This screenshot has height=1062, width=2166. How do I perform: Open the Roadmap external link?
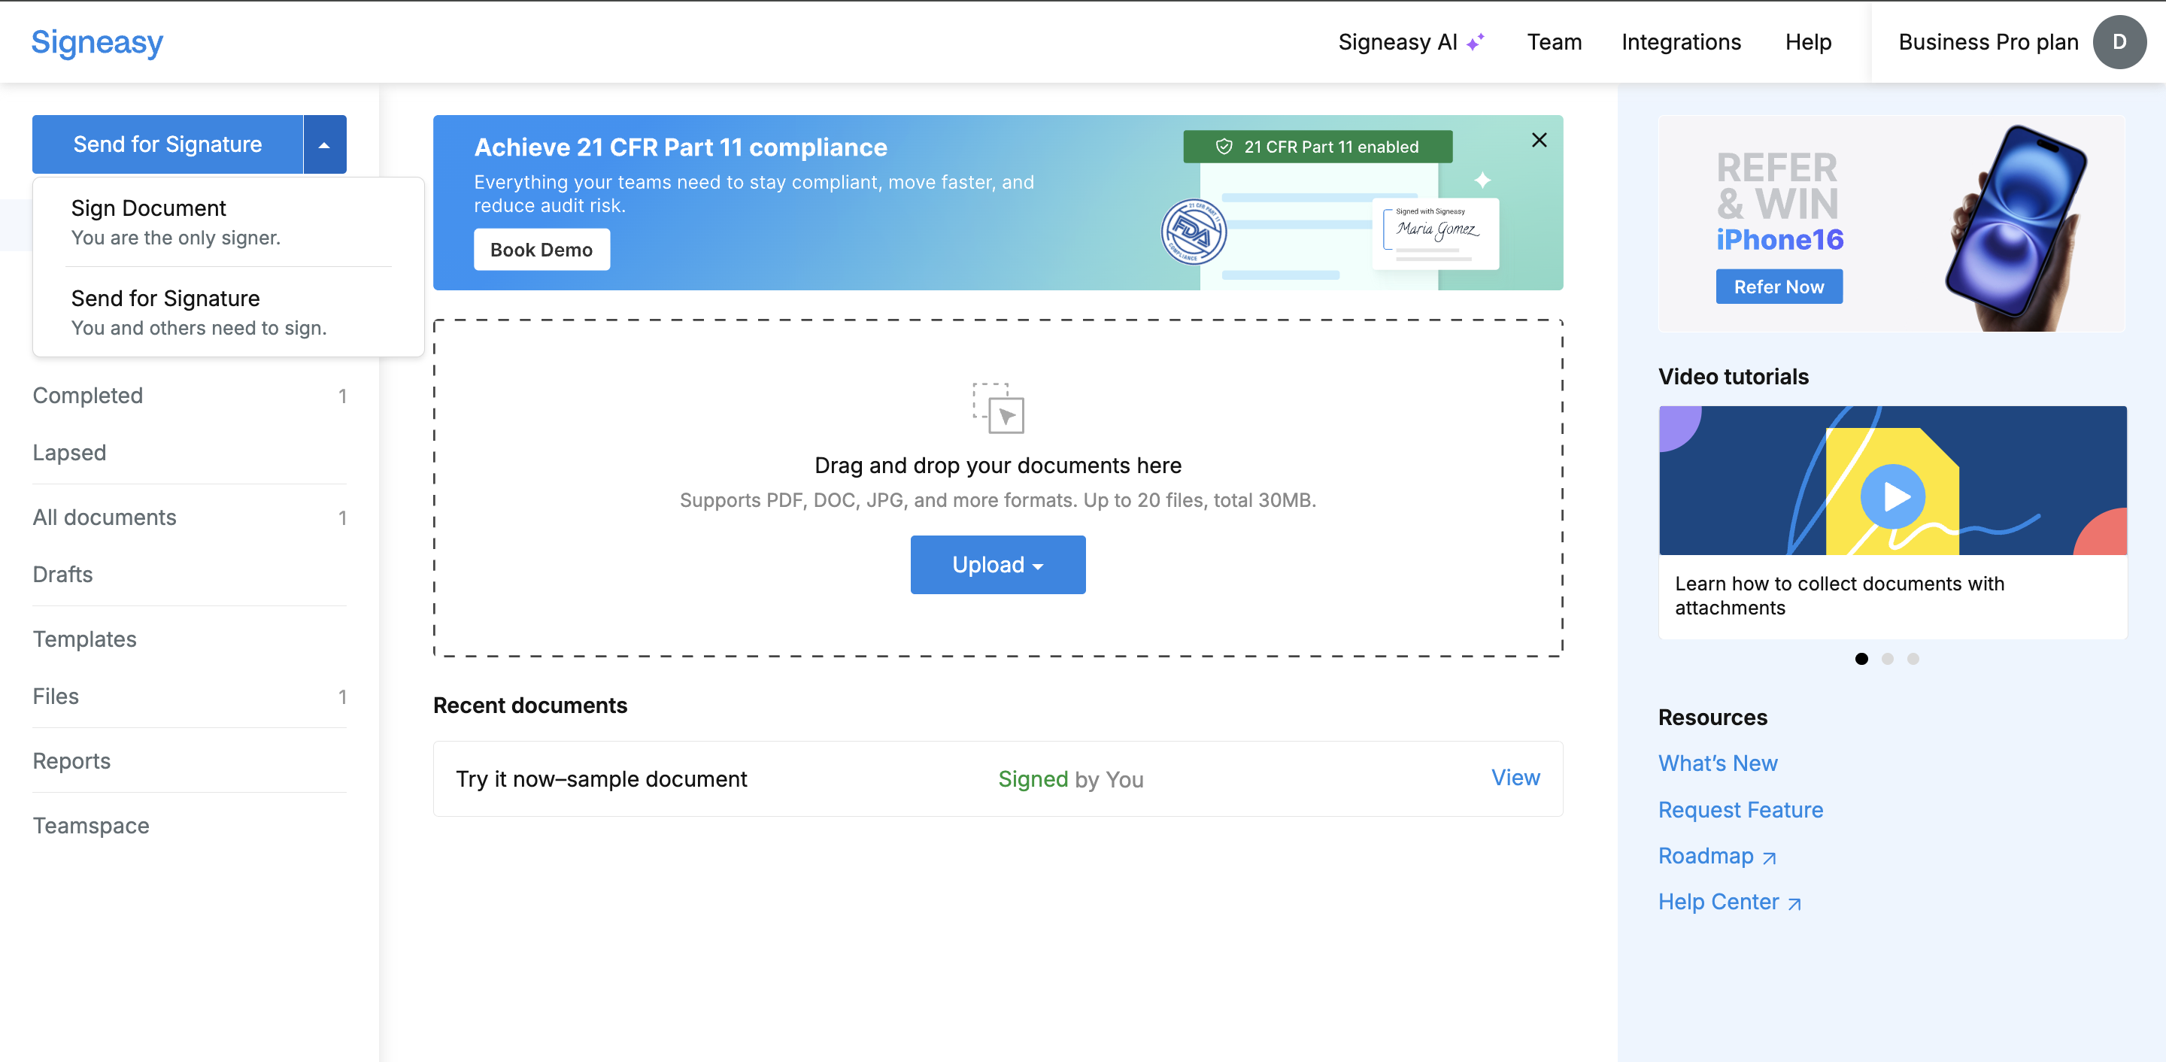1717,856
